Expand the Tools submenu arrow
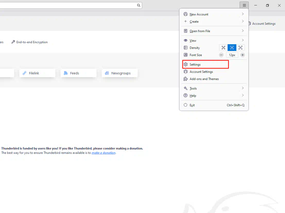Image resolution: width=285 pixels, height=213 pixels. pyautogui.click(x=243, y=88)
